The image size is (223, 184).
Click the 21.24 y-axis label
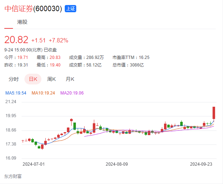(x=11, y=102)
